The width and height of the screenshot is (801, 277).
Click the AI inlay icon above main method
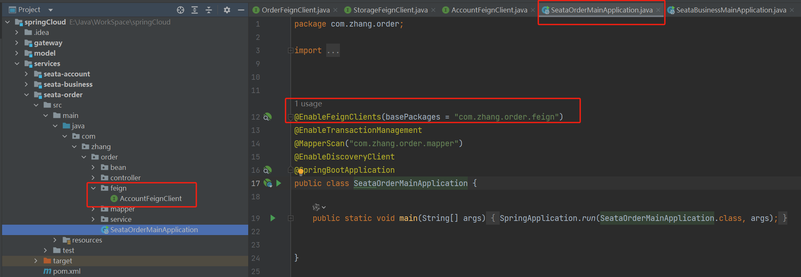tap(316, 207)
